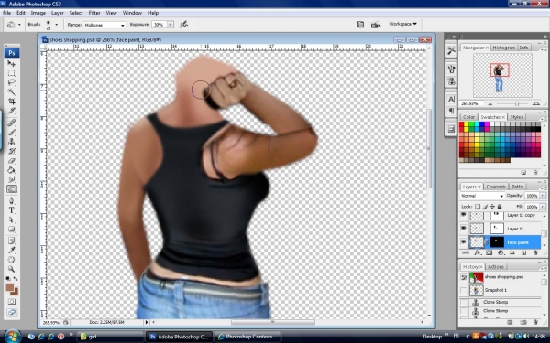The width and height of the screenshot is (550, 343).
Task: Click the Navigator zoom slider handle
Action: [x=517, y=103]
